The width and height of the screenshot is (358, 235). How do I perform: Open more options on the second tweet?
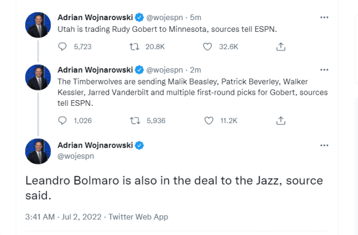click(x=324, y=70)
